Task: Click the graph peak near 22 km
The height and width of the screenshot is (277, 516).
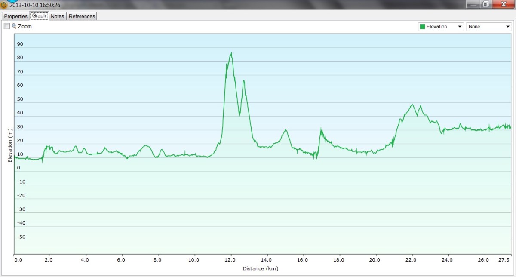Action: [x=412, y=105]
